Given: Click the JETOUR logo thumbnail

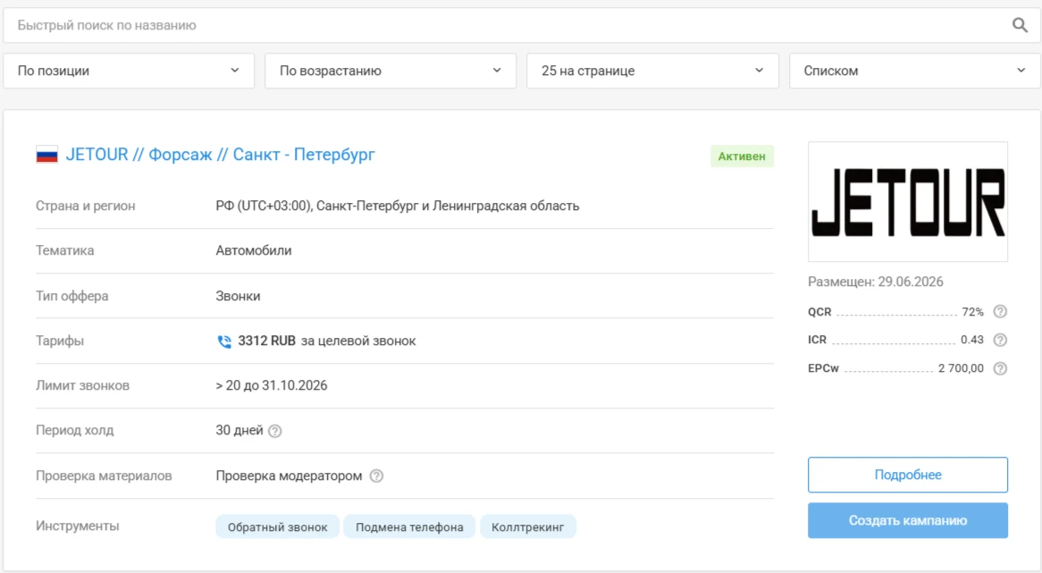Looking at the screenshot, I should [x=908, y=201].
